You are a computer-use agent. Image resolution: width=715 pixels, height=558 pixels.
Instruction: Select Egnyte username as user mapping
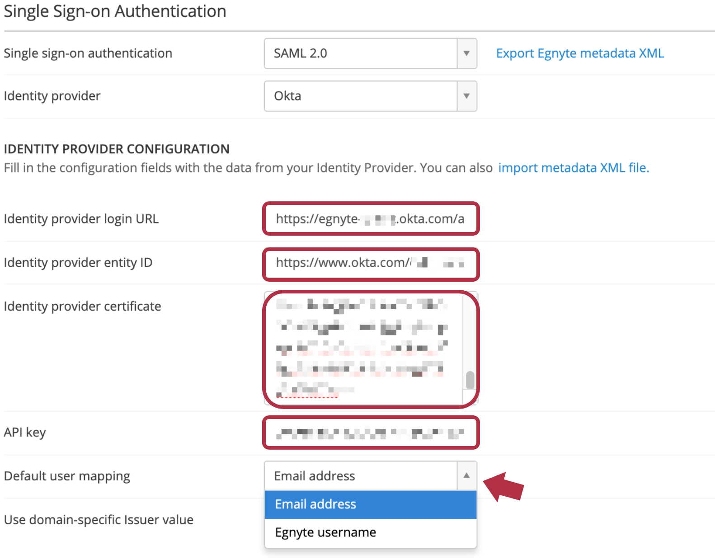click(325, 532)
